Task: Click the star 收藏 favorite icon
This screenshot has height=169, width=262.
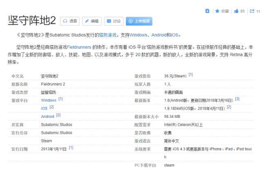Action: [217, 11]
